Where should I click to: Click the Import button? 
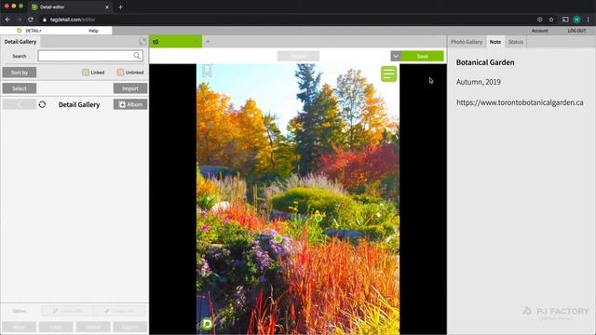point(130,88)
